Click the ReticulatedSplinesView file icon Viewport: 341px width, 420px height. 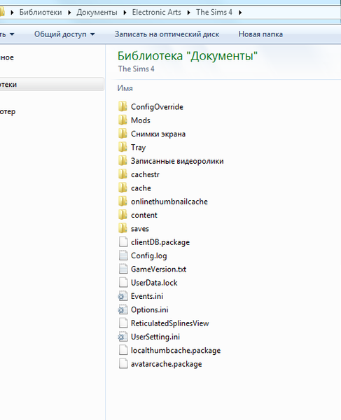click(123, 323)
